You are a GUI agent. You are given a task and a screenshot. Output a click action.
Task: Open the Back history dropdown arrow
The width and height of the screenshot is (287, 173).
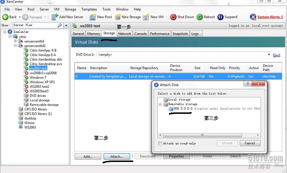point(20,17)
